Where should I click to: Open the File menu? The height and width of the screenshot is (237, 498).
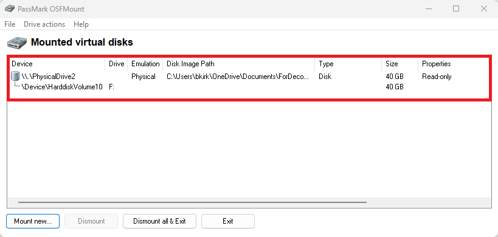(x=10, y=24)
